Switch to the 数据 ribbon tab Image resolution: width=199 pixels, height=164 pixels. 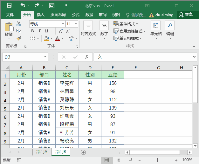(89, 15)
